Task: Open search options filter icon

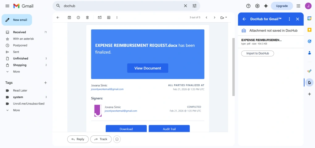Action: coord(195,6)
